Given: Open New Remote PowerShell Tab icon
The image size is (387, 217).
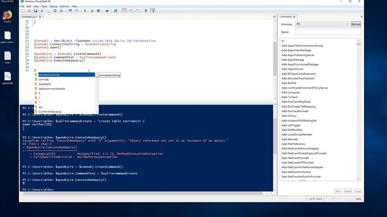Looking at the screenshot, I should coord(107,11).
